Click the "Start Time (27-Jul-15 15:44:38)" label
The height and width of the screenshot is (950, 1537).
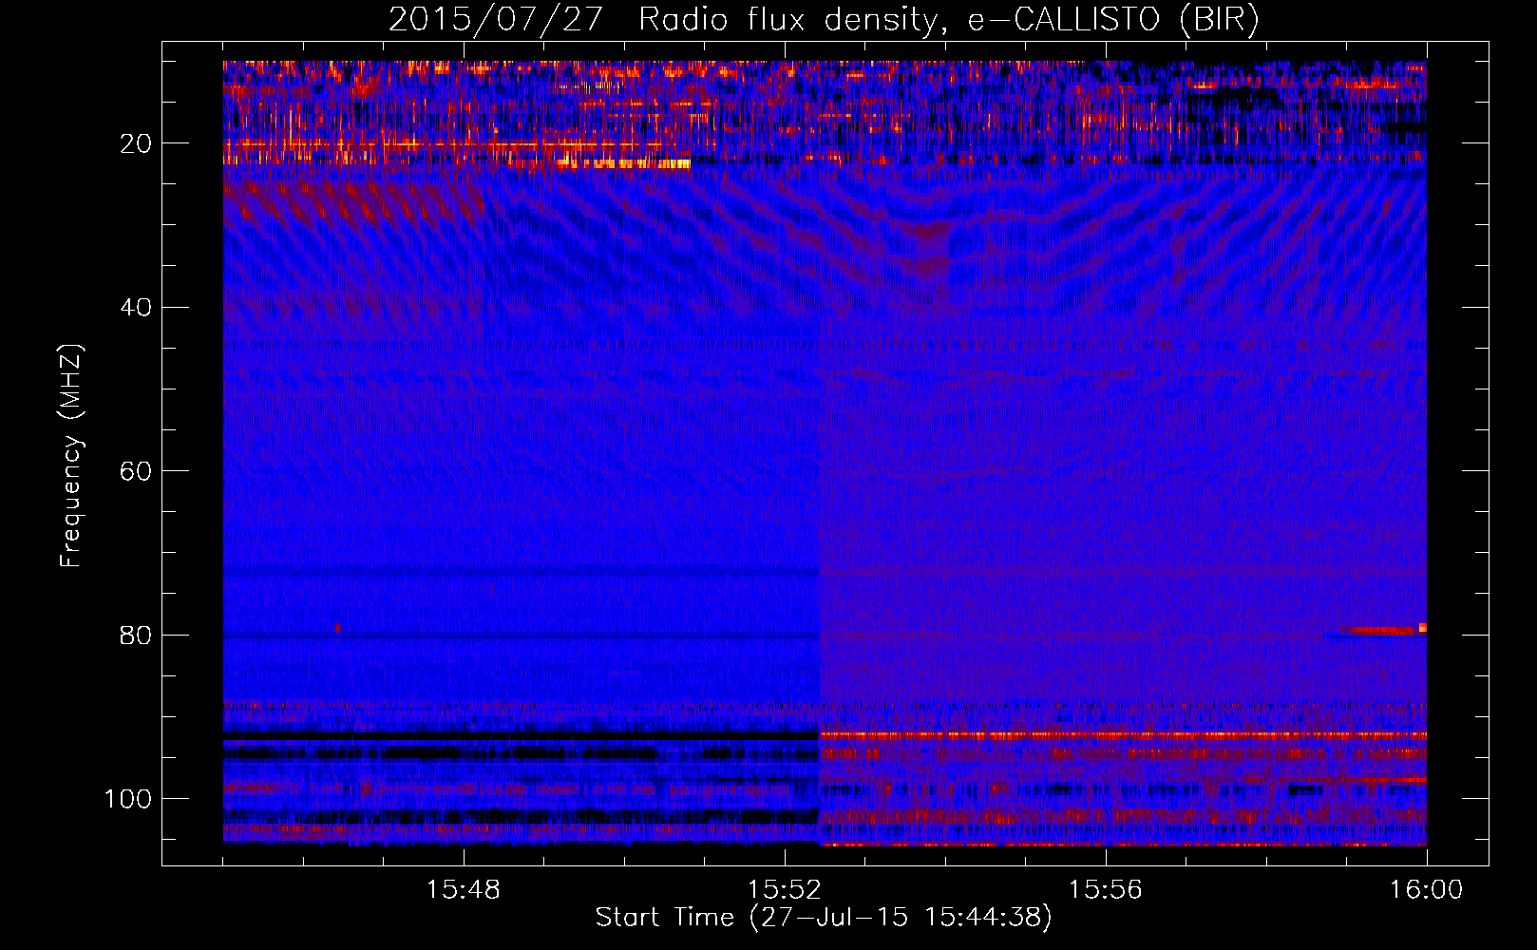pyautogui.click(x=824, y=918)
